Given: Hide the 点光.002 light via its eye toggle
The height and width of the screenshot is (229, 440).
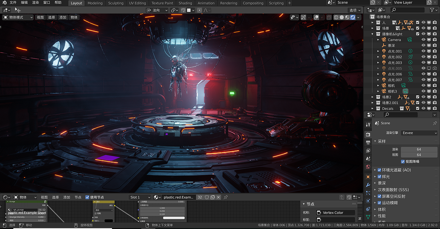Looking at the screenshot, I should pyautogui.click(x=423, y=57).
